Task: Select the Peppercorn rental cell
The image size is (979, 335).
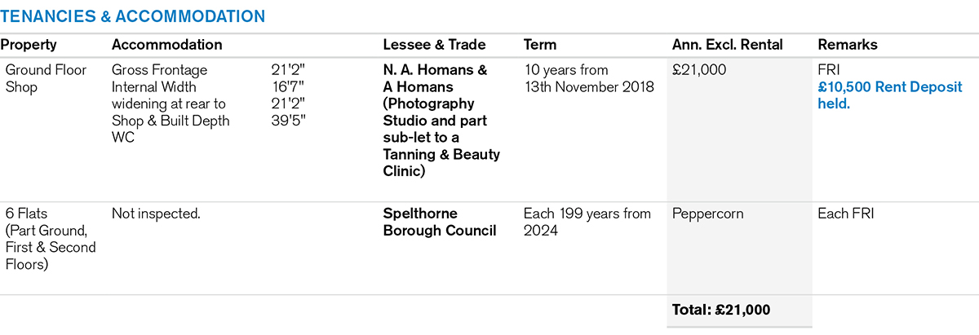Action: click(x=710, y=214)
